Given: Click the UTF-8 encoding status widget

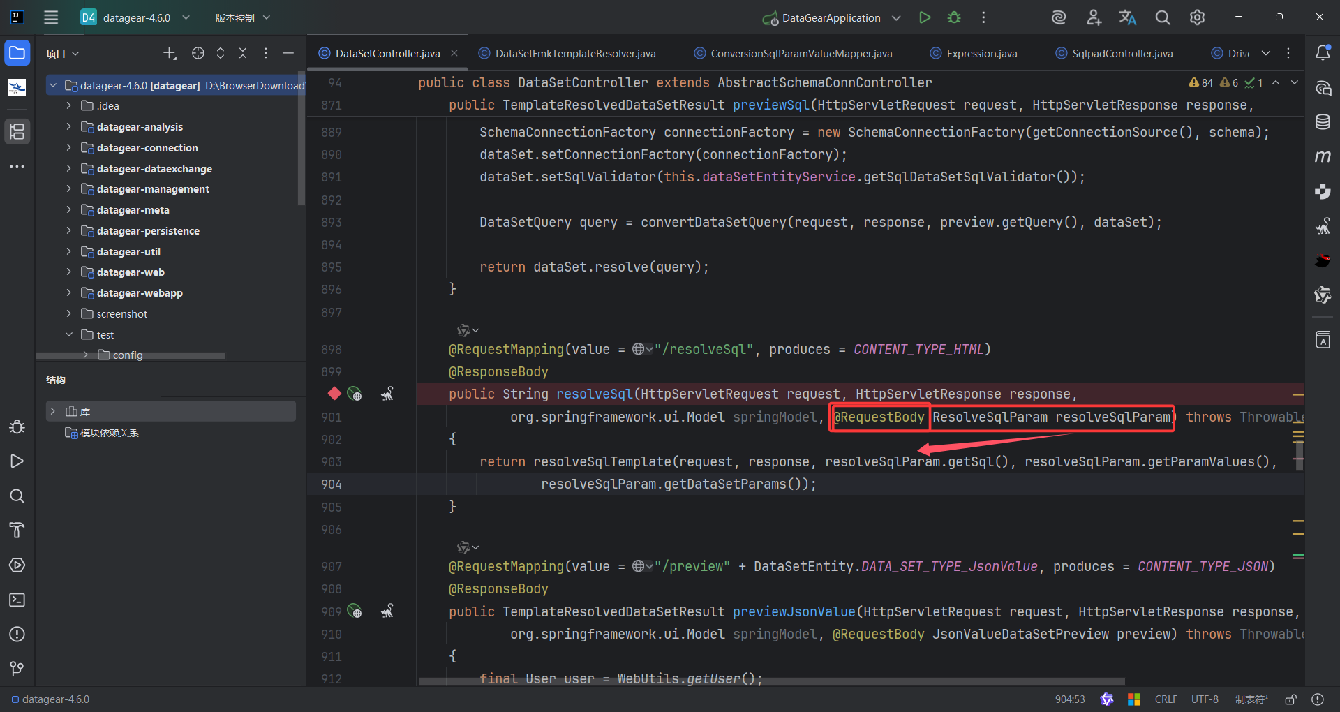Looking at the screenshot, I should (x=1205, y=699).
